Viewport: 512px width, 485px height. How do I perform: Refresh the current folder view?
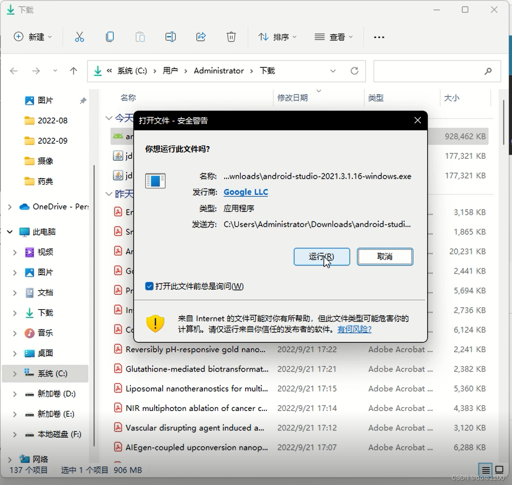point(354,71)
